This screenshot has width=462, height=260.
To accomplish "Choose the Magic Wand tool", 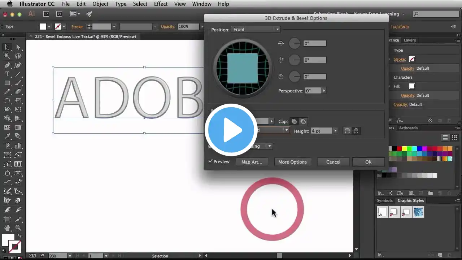I will coord(7,56).
